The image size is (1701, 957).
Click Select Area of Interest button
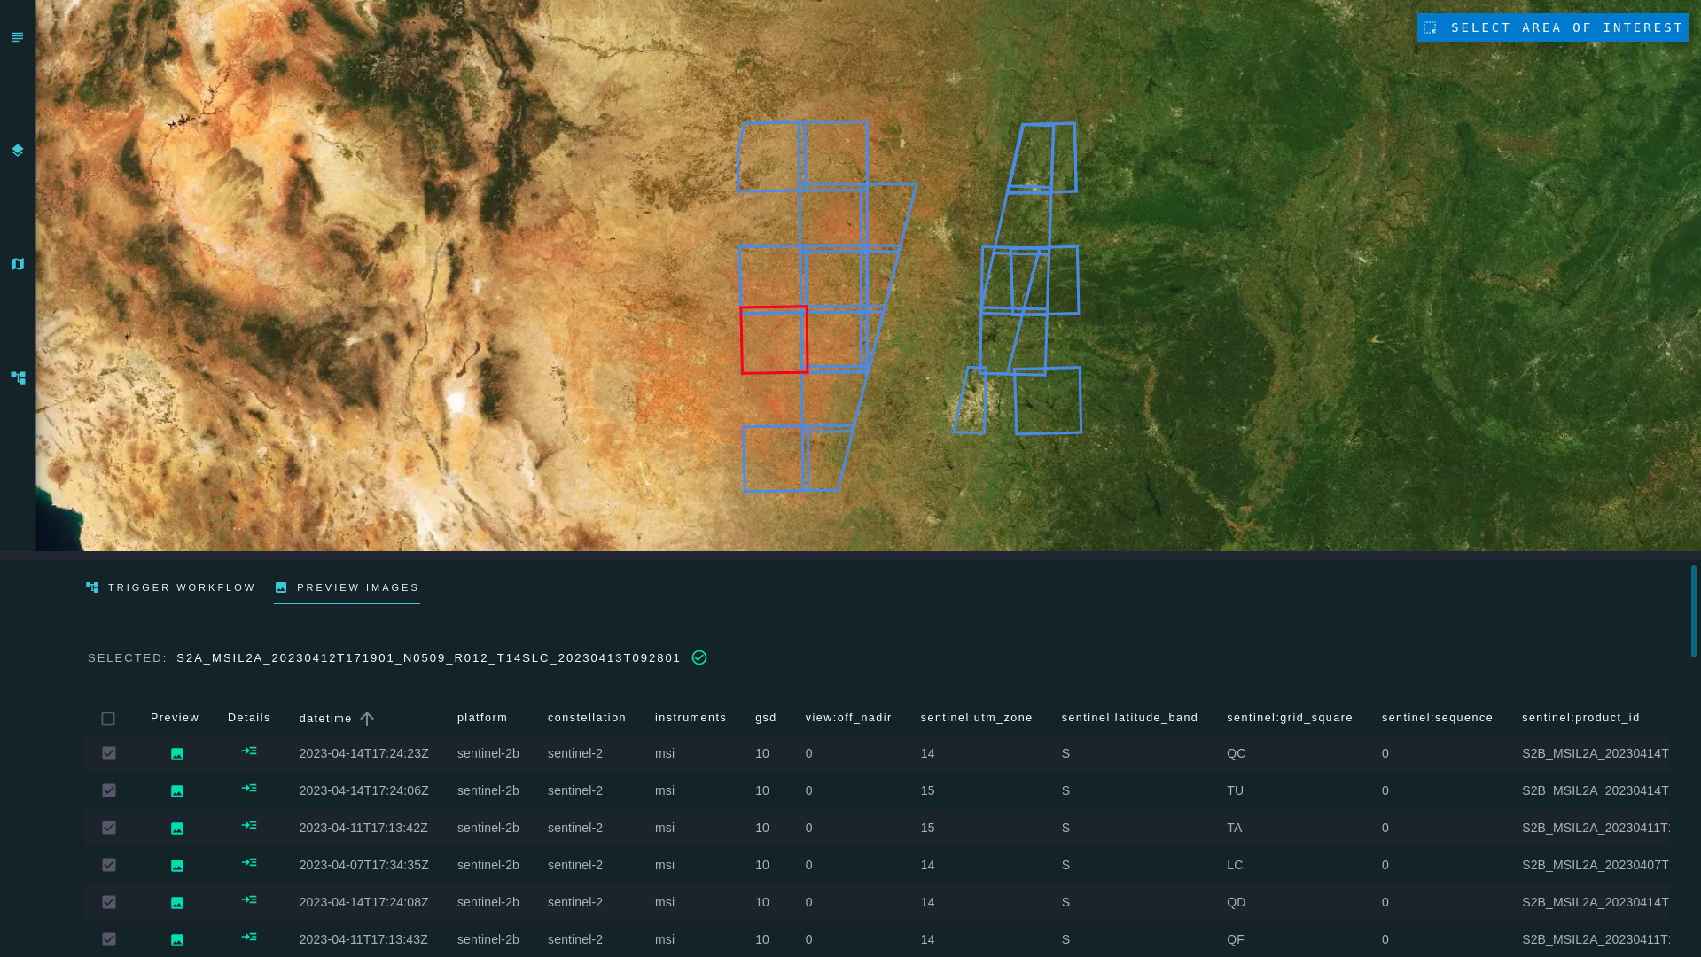(x=1553, y=27)
